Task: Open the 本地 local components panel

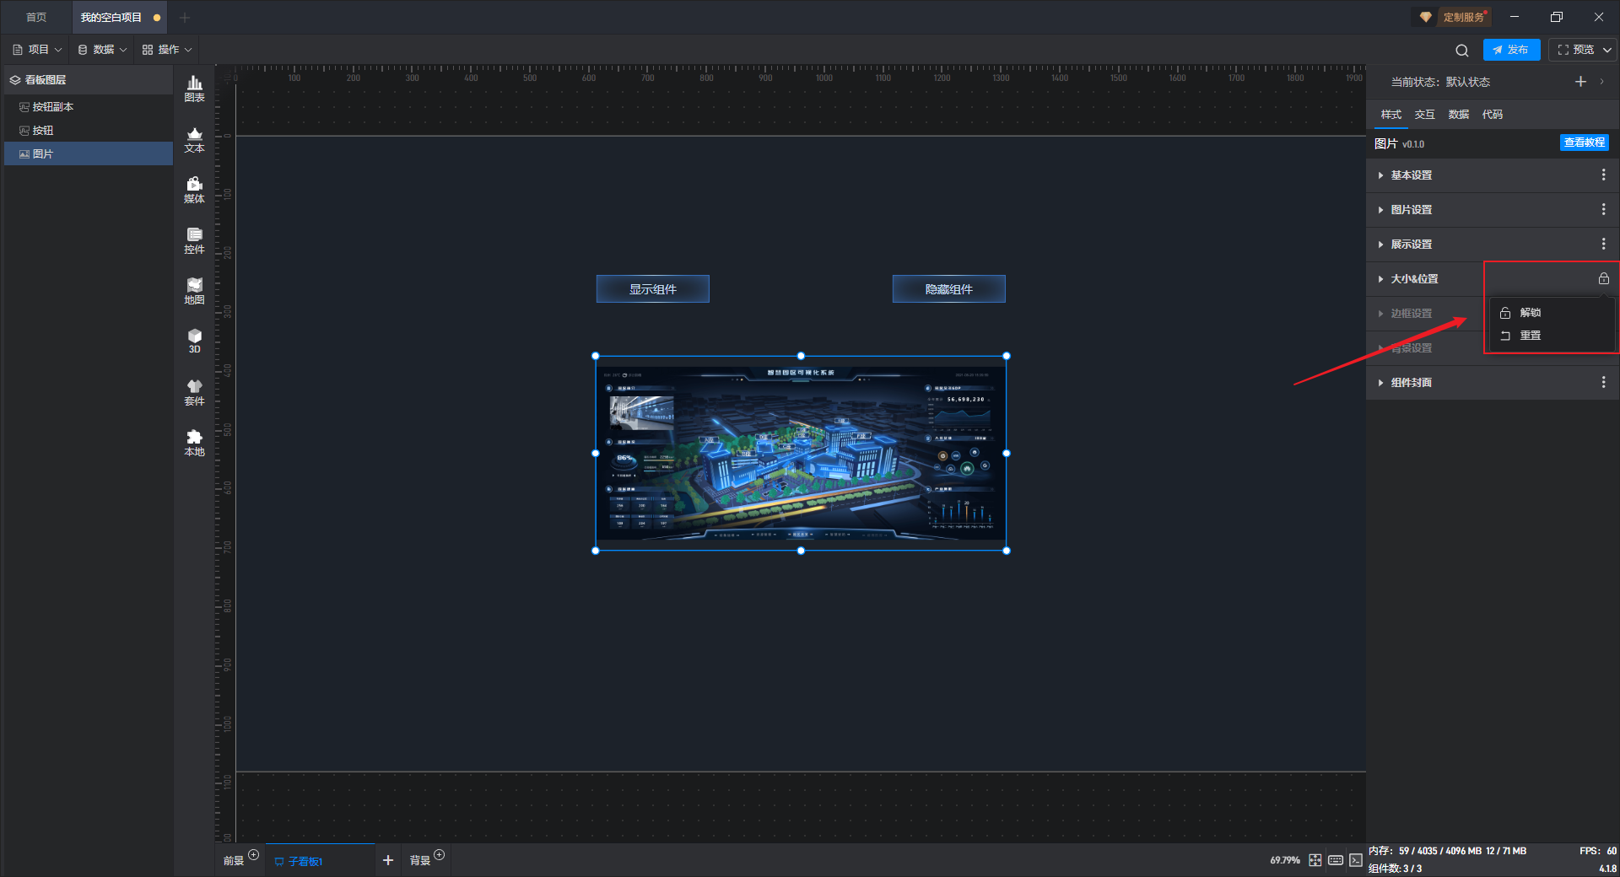Action: 194,443
